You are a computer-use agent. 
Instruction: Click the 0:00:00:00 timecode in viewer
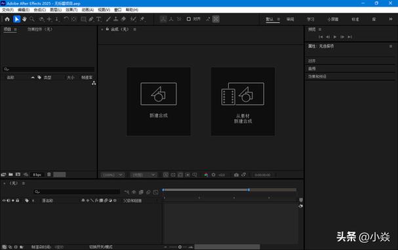262,175
